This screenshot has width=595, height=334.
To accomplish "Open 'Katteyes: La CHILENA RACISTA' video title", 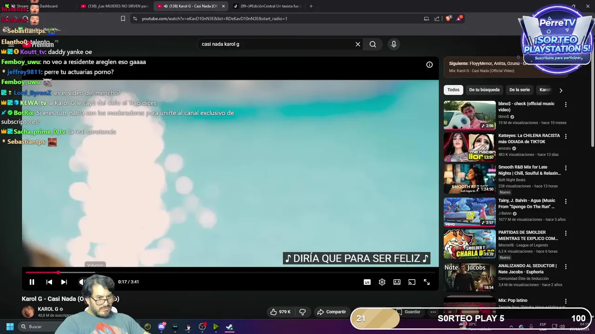I will click(x=529, y=139).
